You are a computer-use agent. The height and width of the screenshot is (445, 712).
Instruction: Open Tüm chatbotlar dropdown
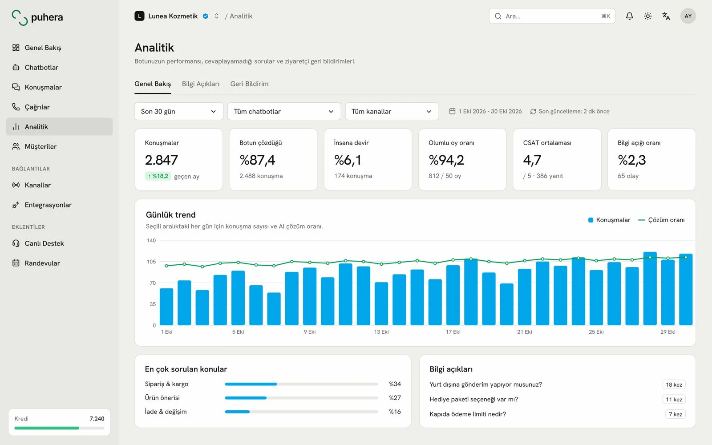[x=284, y=111]
